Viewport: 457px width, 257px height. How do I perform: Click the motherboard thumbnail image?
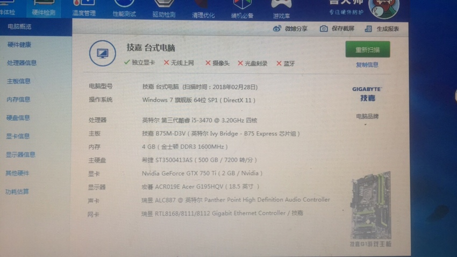pos(371,206)
